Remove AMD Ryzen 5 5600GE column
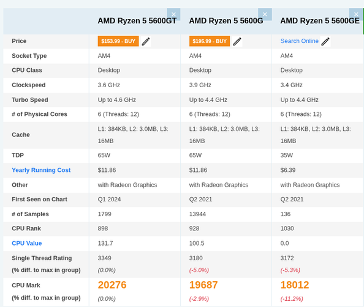The height and width of the screenshot is (307, 364). coord(356,14)
